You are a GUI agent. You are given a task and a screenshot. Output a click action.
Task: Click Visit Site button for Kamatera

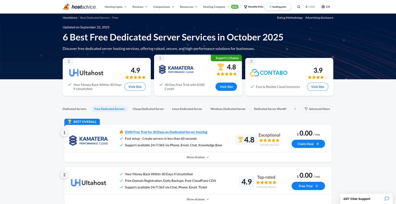pyautogui.click(x=226, y=87)
